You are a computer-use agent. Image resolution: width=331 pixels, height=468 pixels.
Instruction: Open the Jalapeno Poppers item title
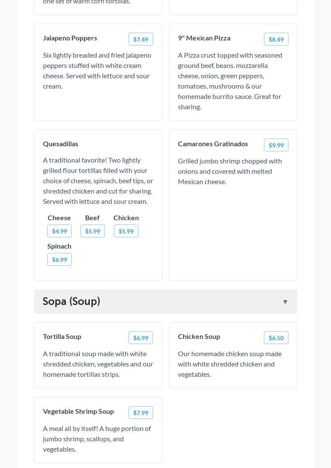pyautogui.click(x=70, y=38)
